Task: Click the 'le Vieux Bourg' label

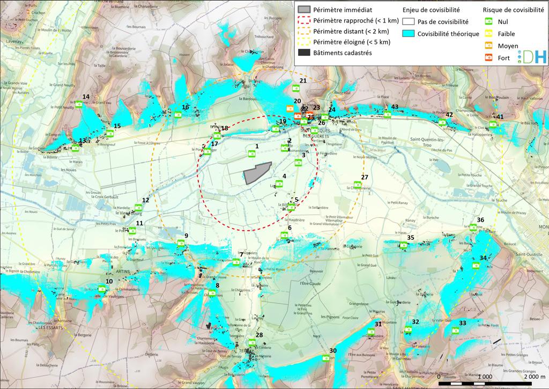Action: (x=129, y=213)
